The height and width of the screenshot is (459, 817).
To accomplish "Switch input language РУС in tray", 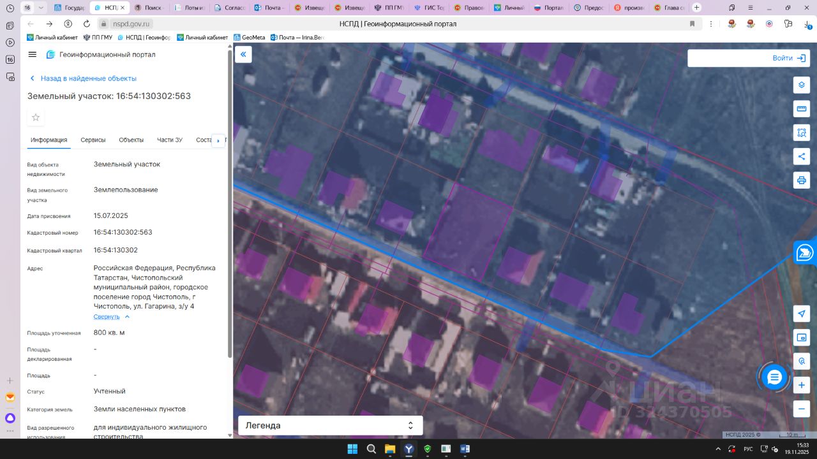I will click(748, 449).
